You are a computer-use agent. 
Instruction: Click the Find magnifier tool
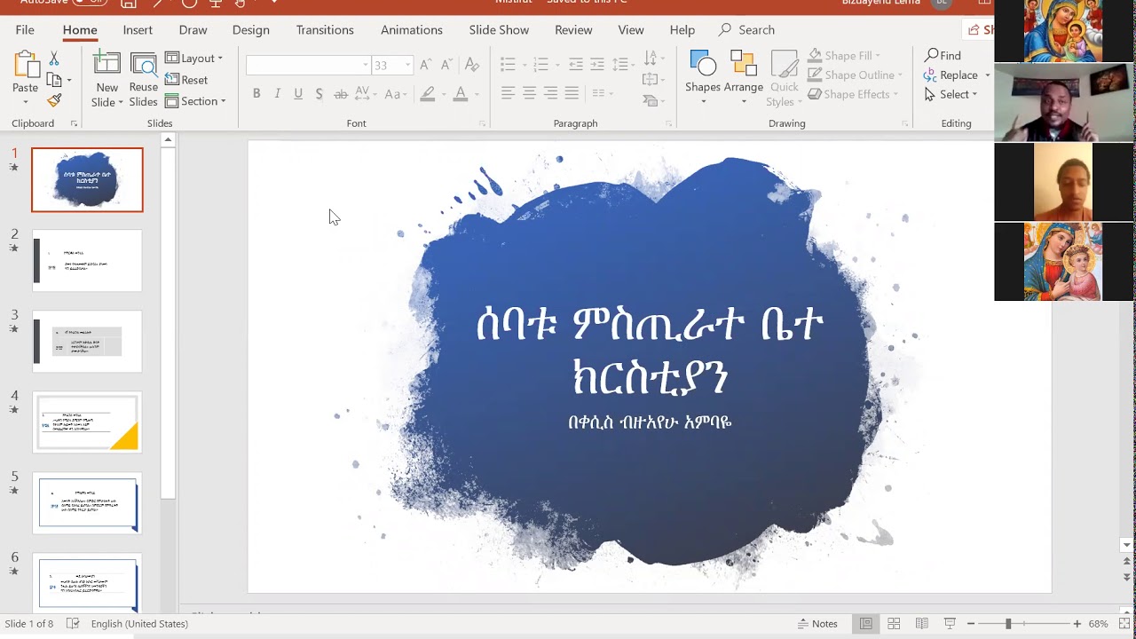[943, 55]
